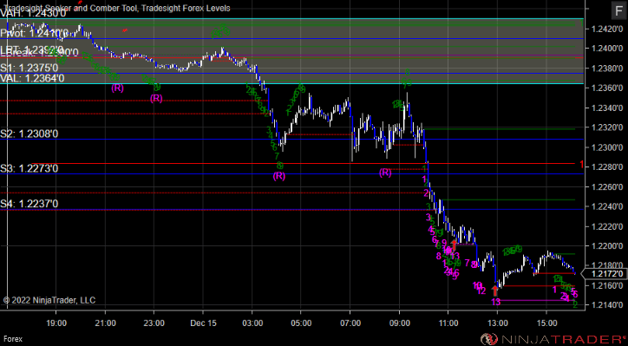
Task: Click the current price marker 1.2172'0
Action: [x=605, y=274]
